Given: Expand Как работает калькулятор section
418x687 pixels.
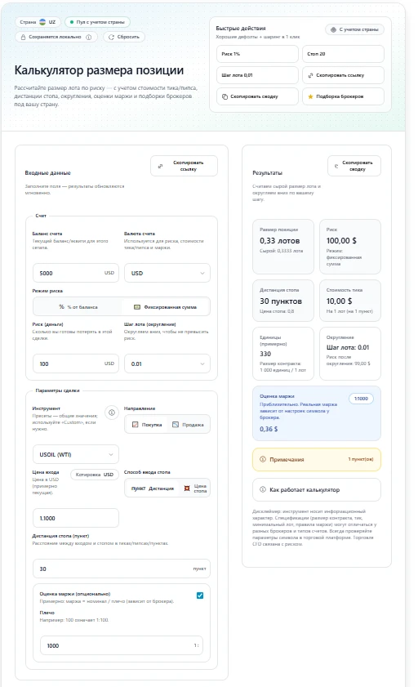Looking at the screenshot, I should pyautogui.click(x=317, y=489).
